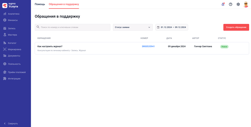This screenshot has width=251, height=127.
Task: Click the СТАТУС column header
Action: (222, 38)
